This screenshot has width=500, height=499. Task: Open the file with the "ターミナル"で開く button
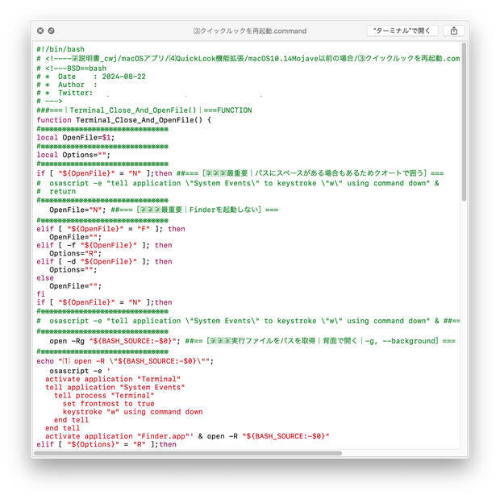click(402, 31)
